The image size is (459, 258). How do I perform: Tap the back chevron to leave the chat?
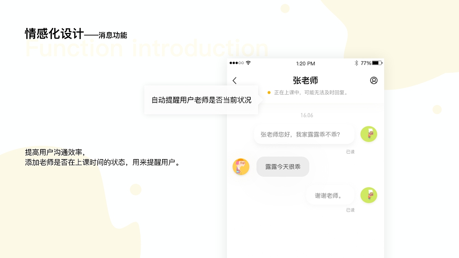coord(235,81)
